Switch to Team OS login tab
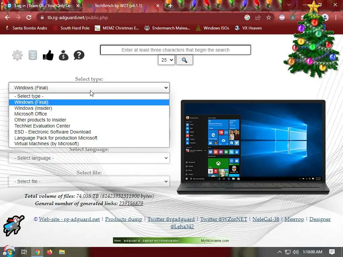Viewport: 343px width, 257px height. [x=43, y=6]
